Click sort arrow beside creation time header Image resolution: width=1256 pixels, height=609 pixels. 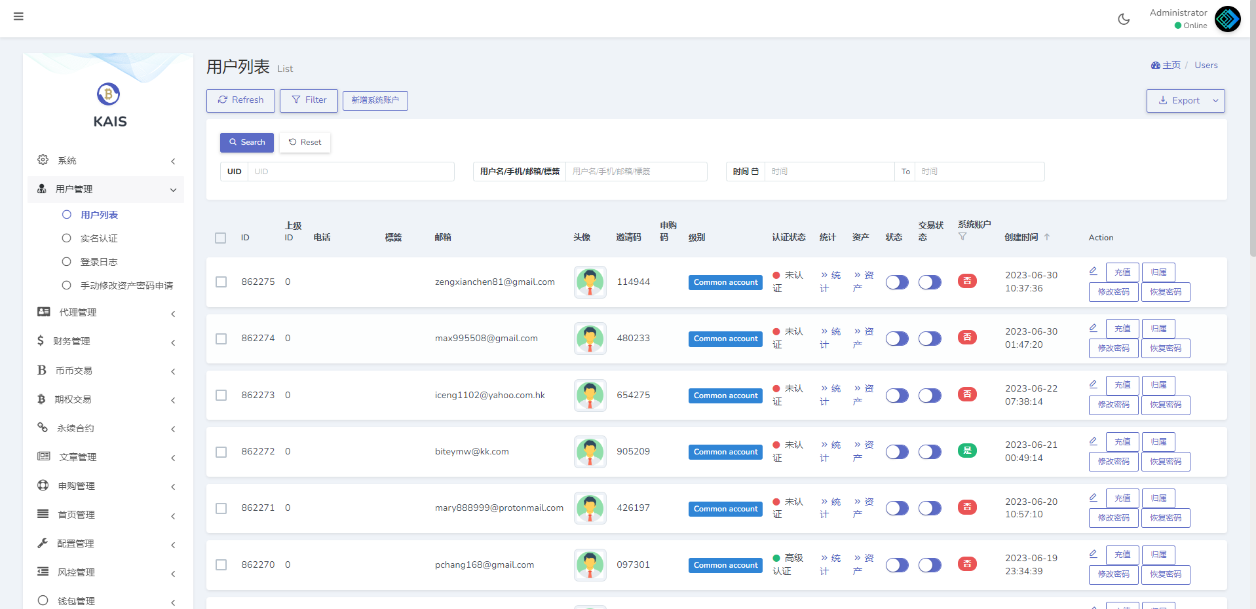(1047, 237)
